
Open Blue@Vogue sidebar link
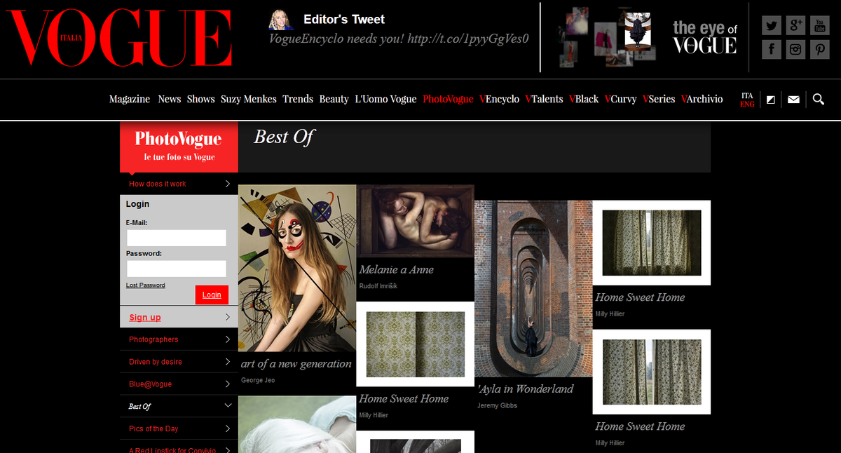[x=150, y=384]
